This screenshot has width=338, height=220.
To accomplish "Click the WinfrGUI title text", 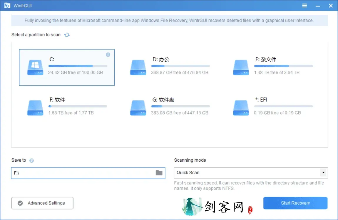I will coord(23,6).
